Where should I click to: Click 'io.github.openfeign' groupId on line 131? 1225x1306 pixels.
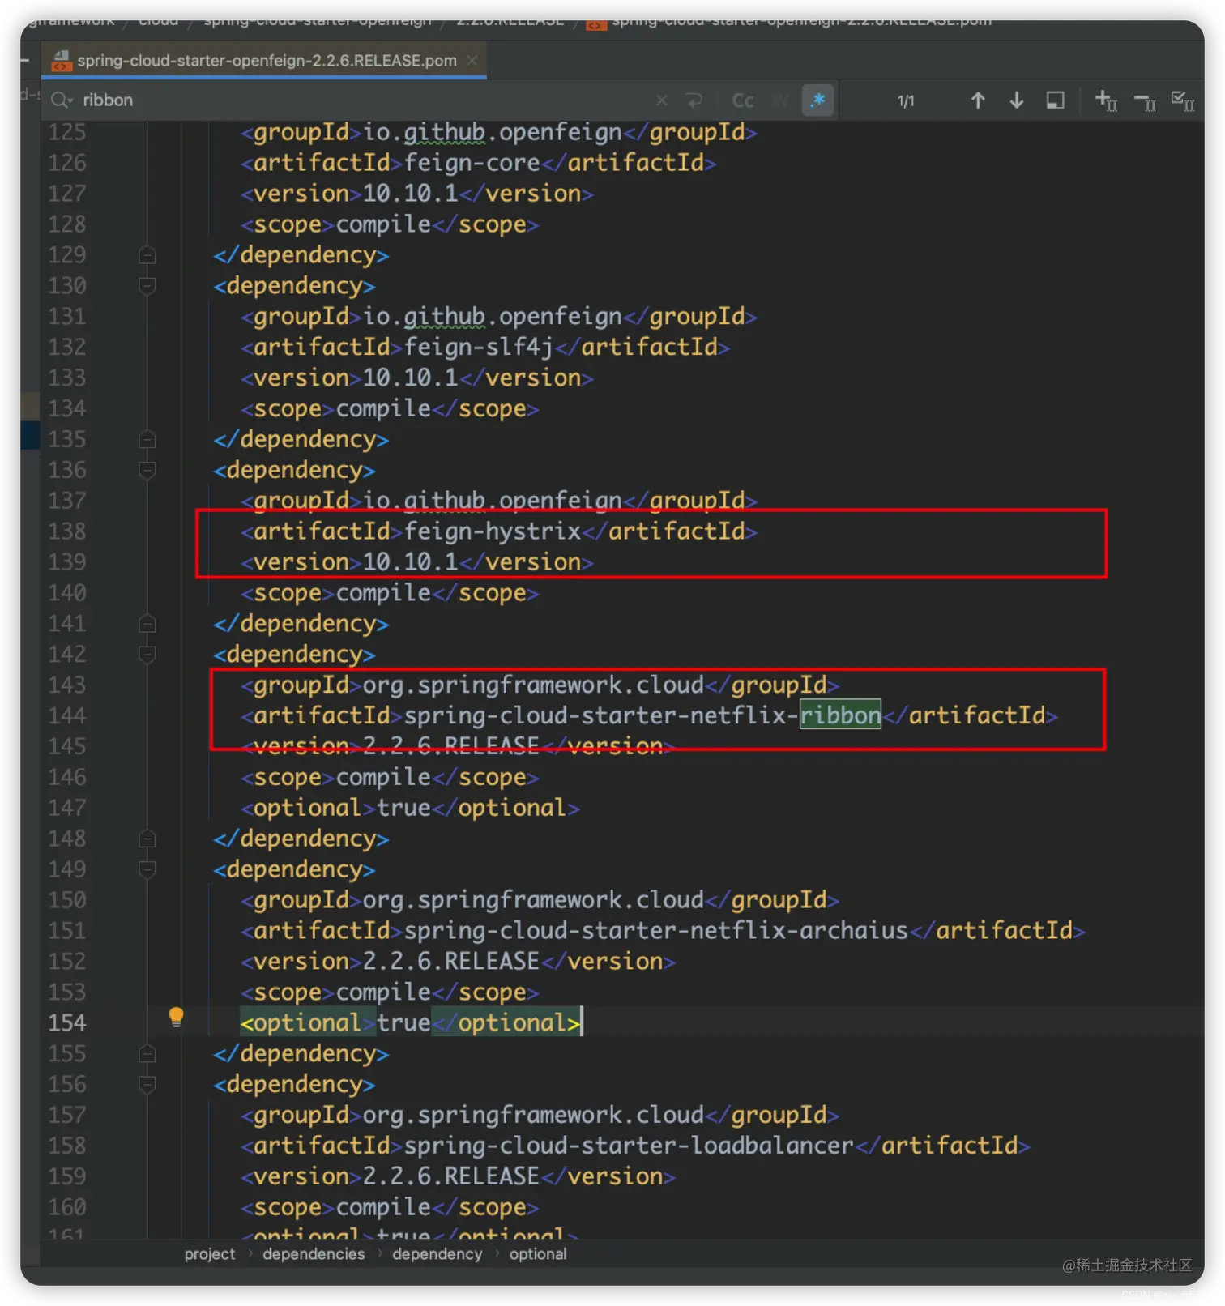[x=492, y=317]
